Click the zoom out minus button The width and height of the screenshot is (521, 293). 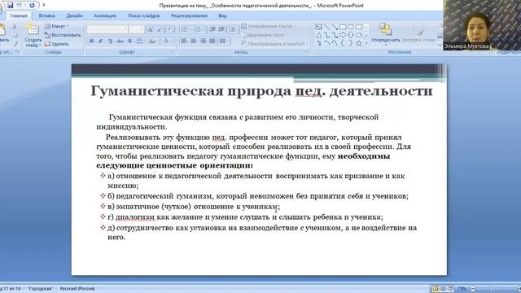[x=473, y=288]
